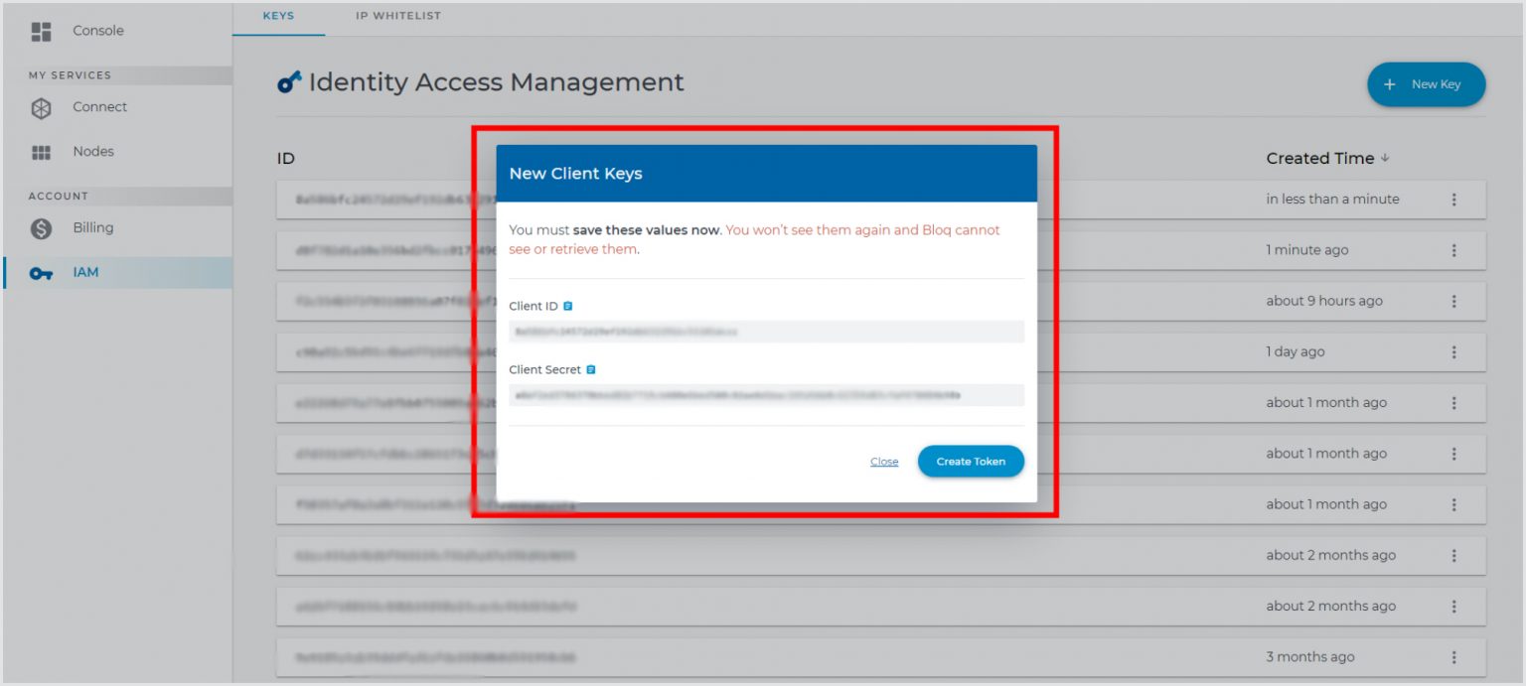Screen dimensions: 1526x686
Task: Select the Connect service icon
Action: [x=41, y=106]
